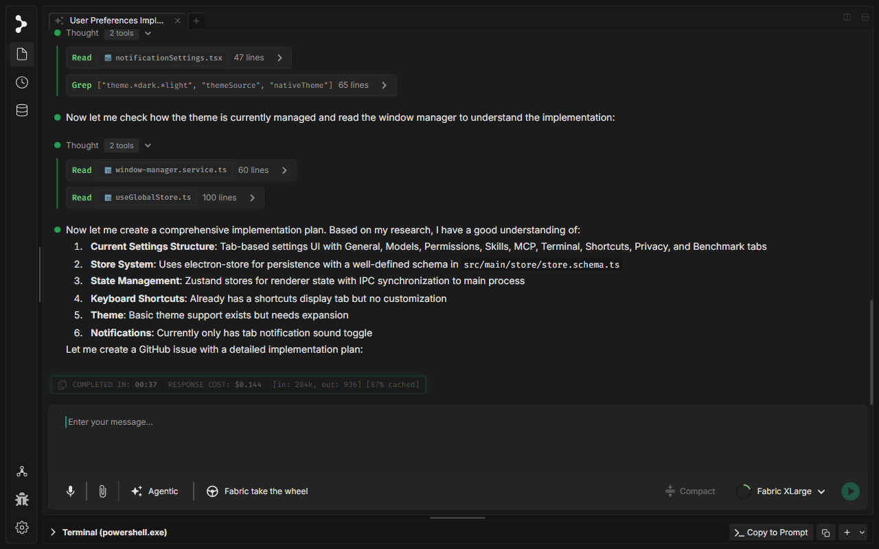The width and height of the screenshot is (879, 549).
Task: Click the Compact button
Action: pyautogui.click(x=690, y=491)
